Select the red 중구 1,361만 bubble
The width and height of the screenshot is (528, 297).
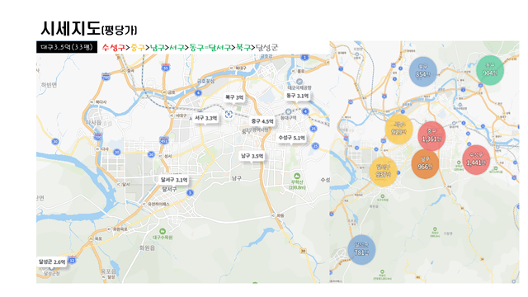pyautogui.click(x=431, y=136)
